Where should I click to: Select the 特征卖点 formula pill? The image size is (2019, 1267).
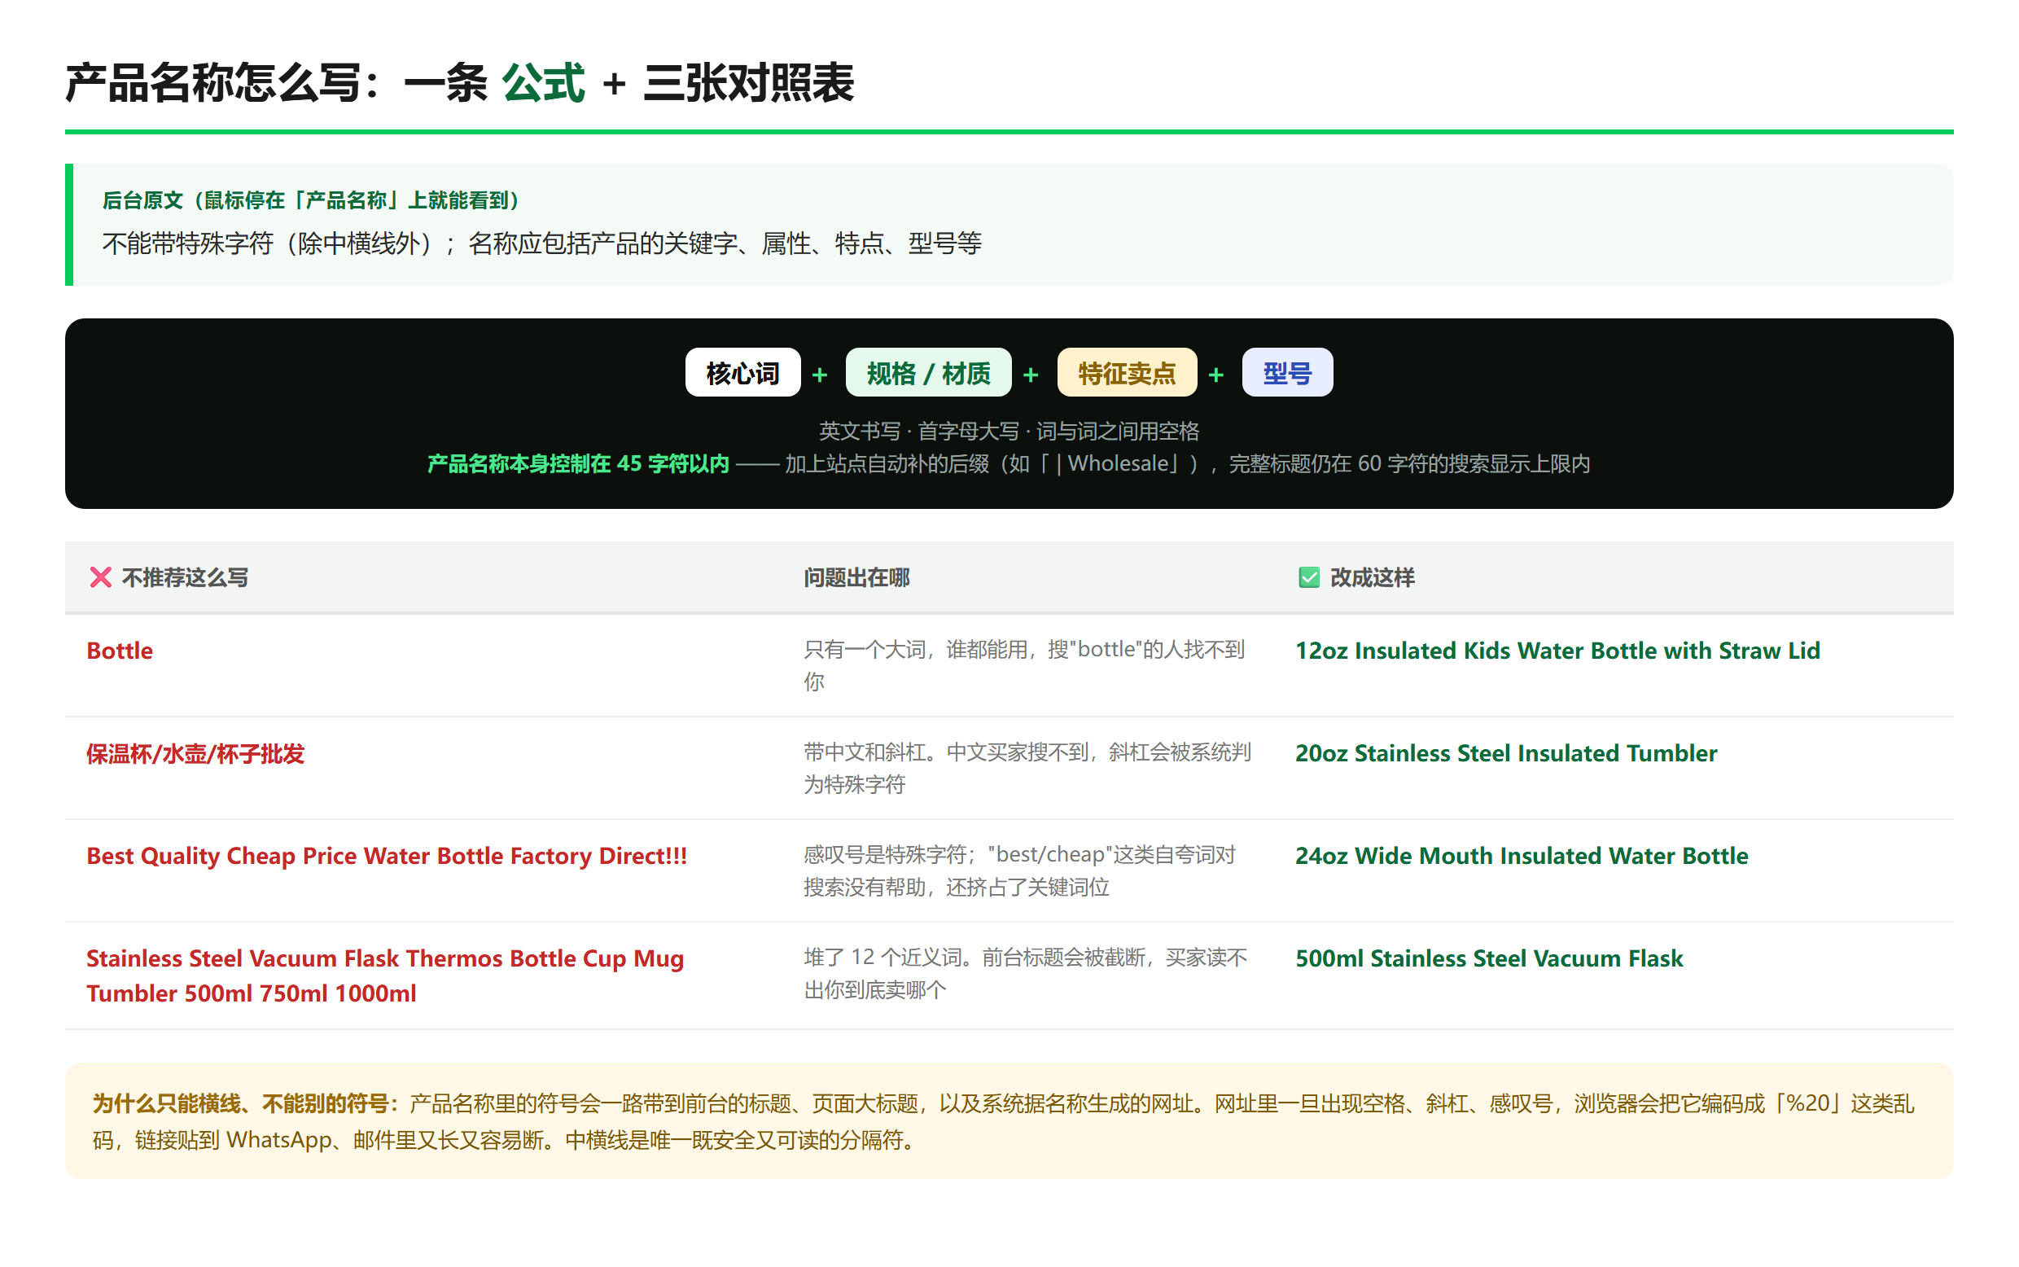[1127, 373]
